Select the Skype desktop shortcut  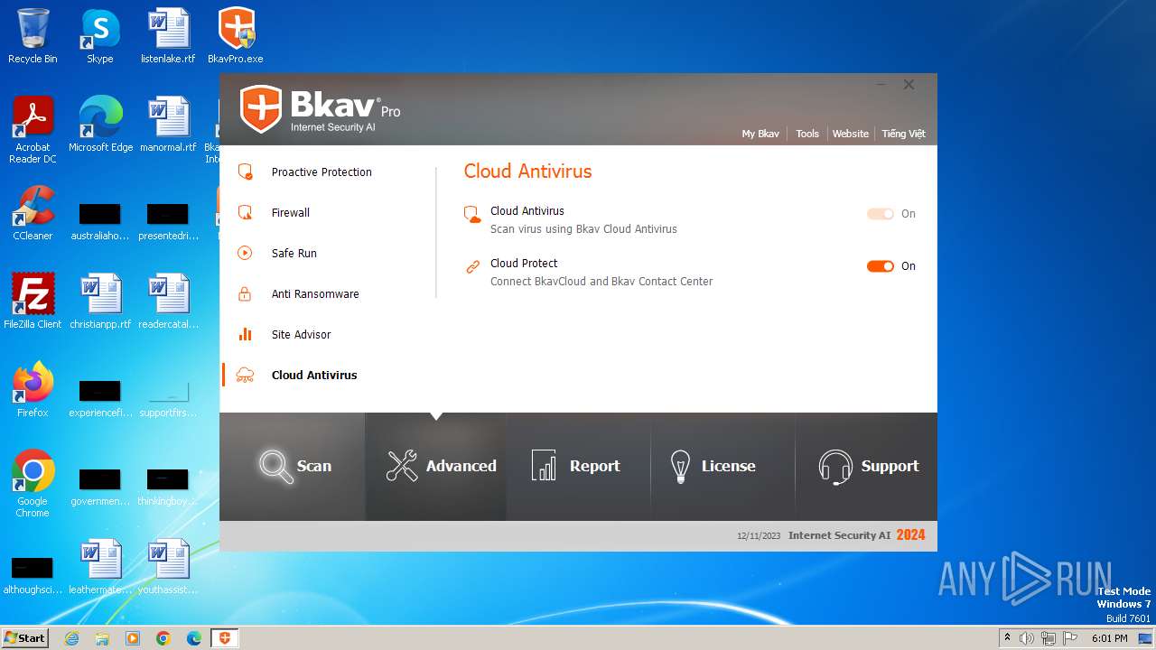[100, 37]
